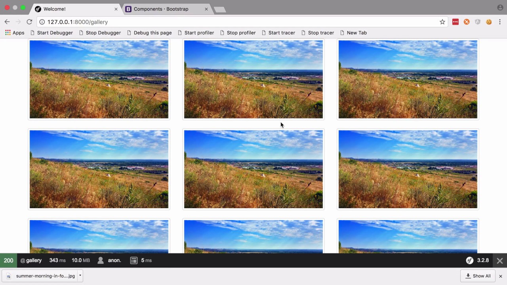Viewport: 507px width, 285px height.
Task: Click the third-row right gallery image
Action: (x=408, y=236)
